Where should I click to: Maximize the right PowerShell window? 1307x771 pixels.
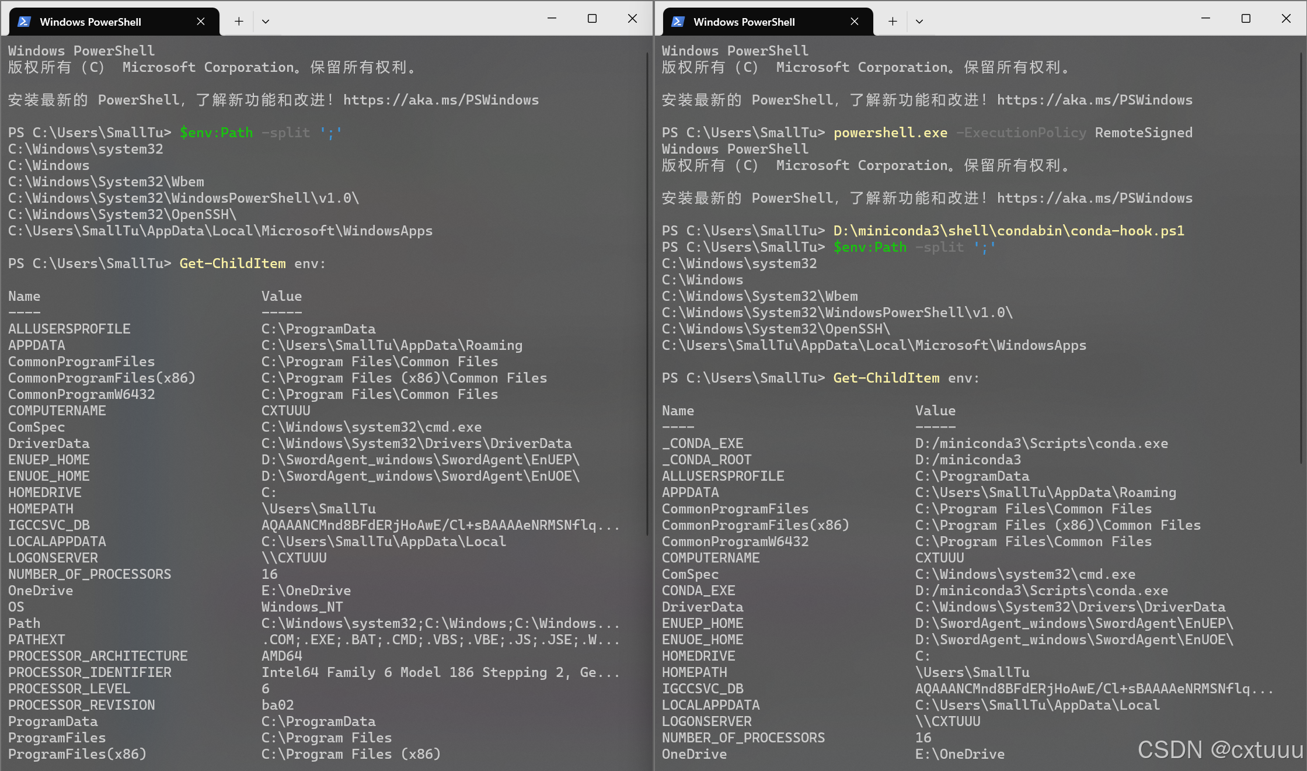click(1246, 19)
